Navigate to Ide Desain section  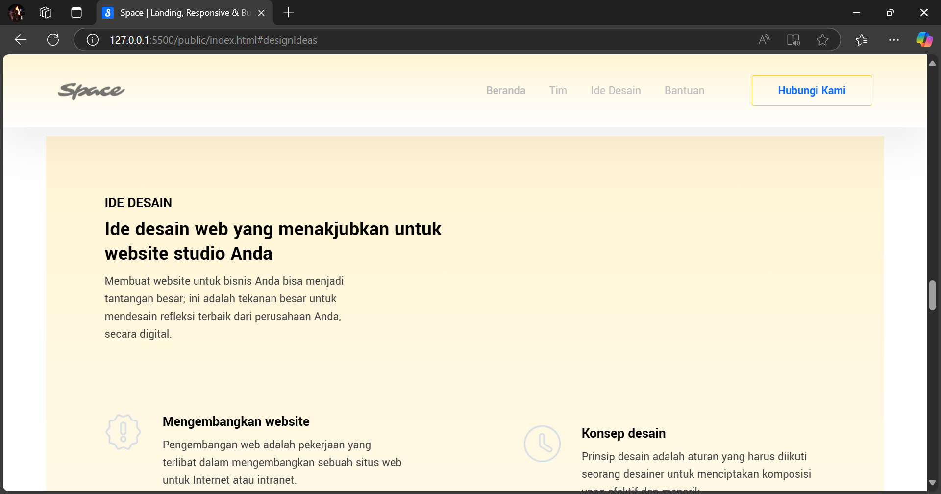[616, 91]
